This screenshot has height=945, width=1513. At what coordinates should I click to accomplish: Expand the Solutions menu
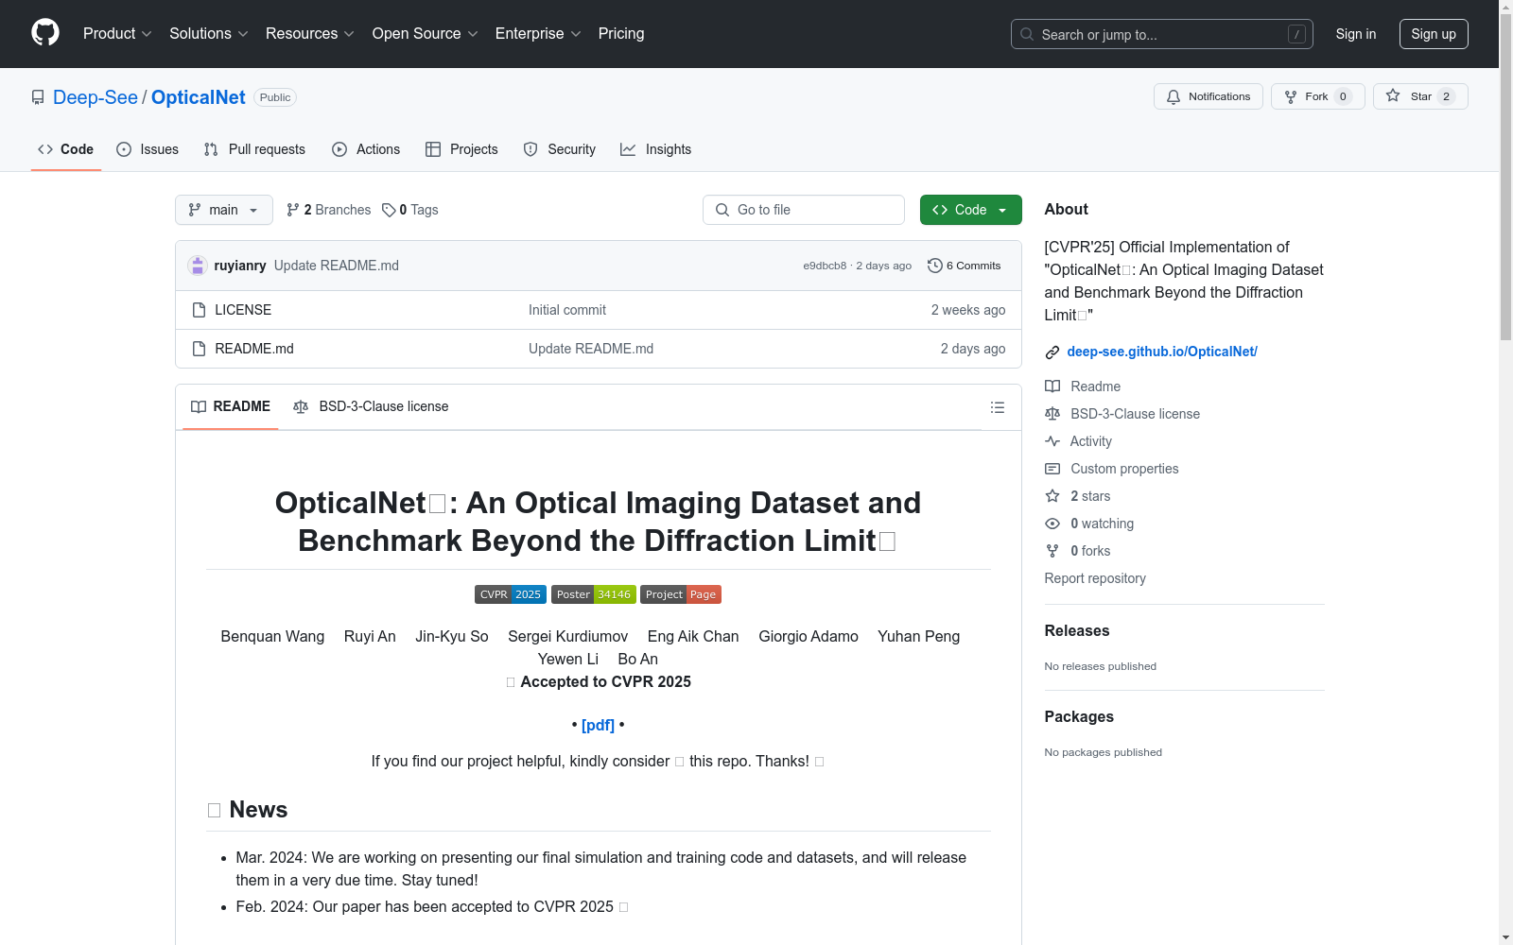[209, 34]
